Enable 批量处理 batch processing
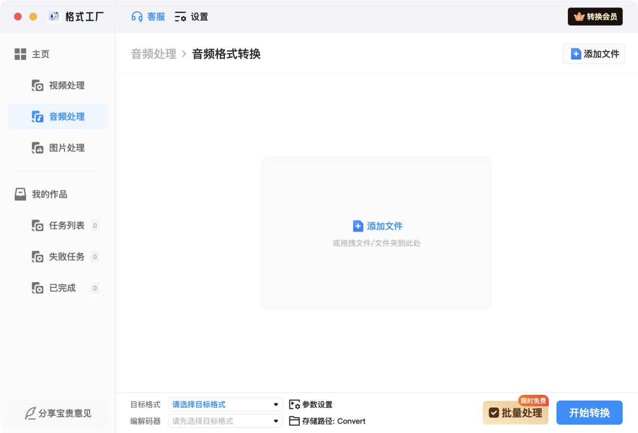Image resolution: width=638 pixels, height=433 pixels. [515, 412]
